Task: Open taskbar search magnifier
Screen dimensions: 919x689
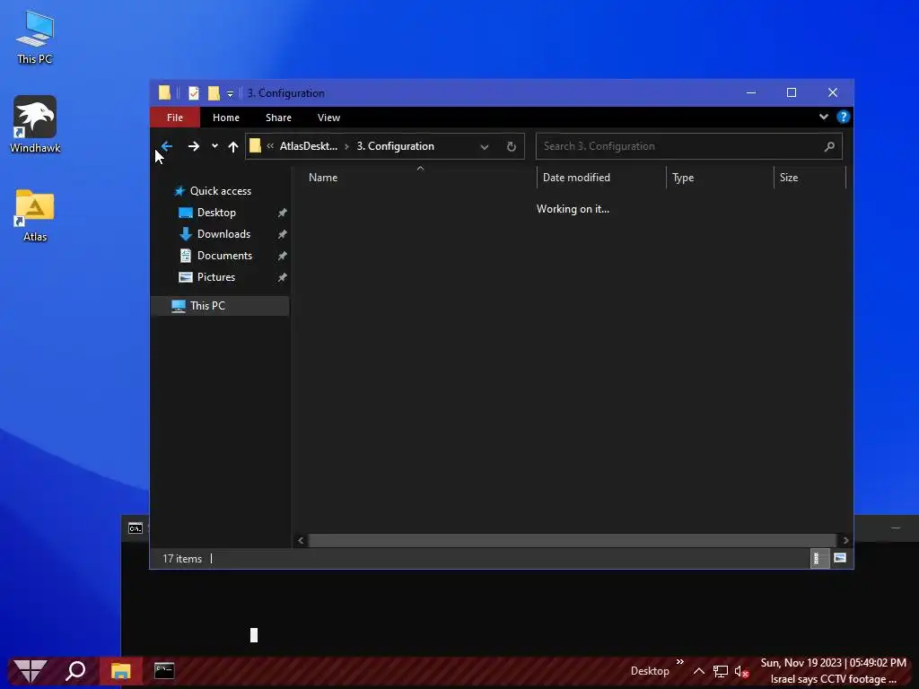Action: click(x=75, y=671)
